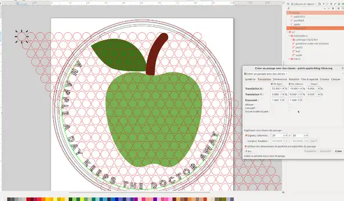Viewport: 344px width, 201px height.
Task: Switch to the Translation tab
Action: pyautogui.click(x=264, y=79)
